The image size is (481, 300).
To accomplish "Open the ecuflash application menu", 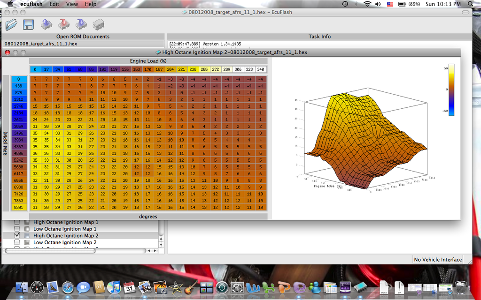I will click(31, 4).
